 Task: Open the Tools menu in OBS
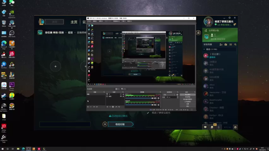click(x=123, y=21)
